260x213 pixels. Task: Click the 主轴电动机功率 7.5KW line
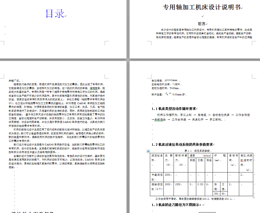[x=166, y=84]
